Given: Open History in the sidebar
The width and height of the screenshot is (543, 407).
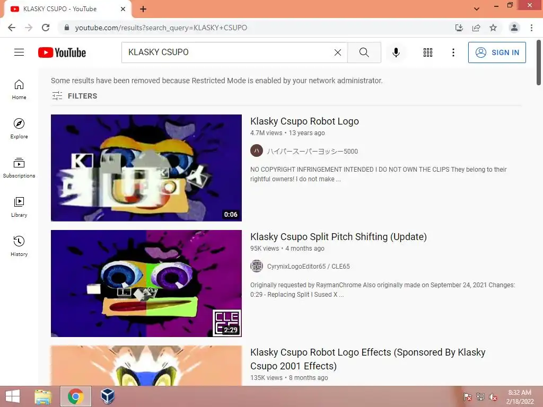Looking at the screenshot, I should [19, 246].
